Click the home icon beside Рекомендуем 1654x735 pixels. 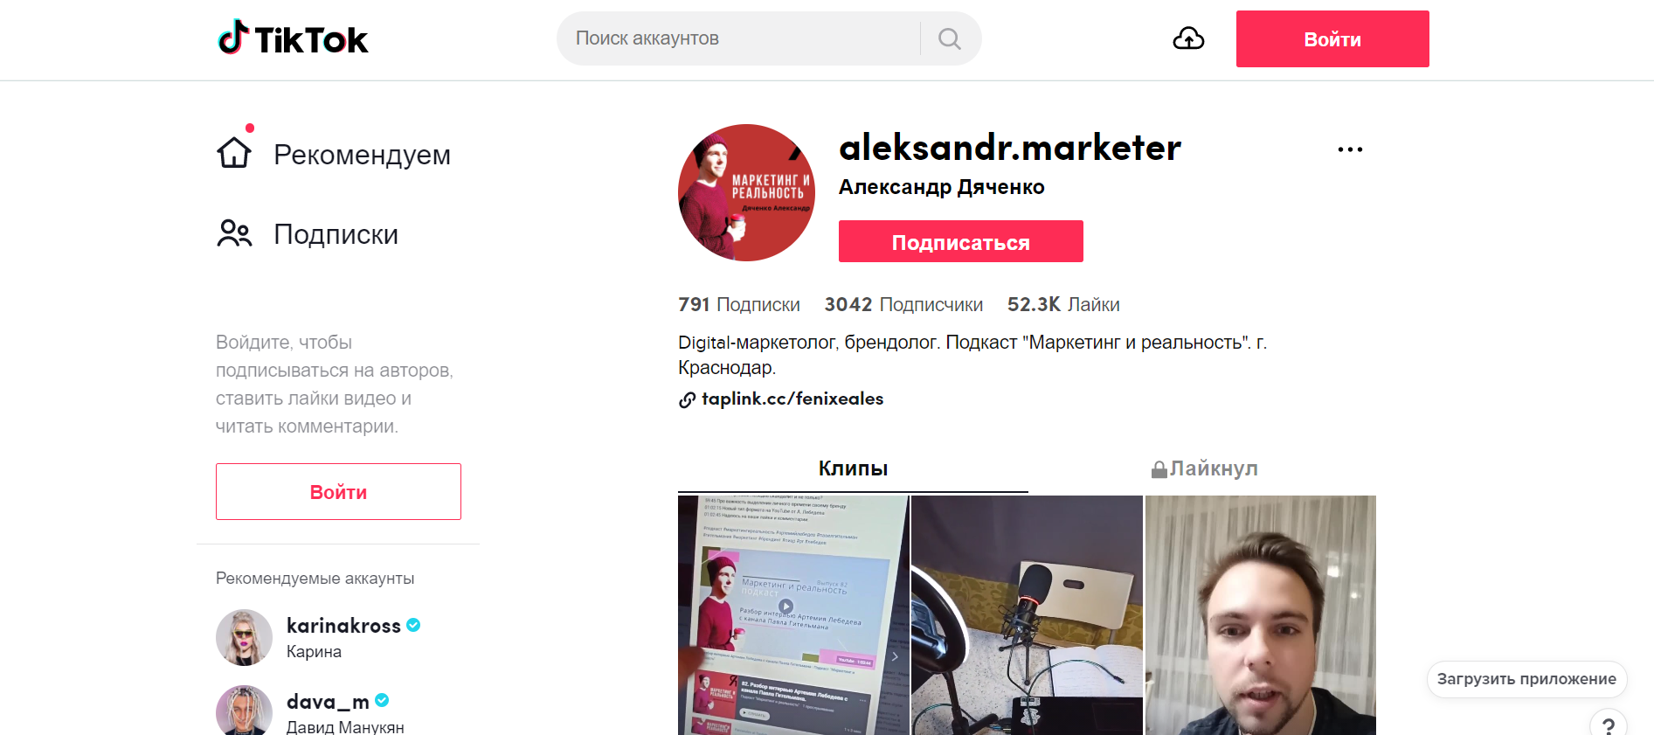[x=234, y=152]
